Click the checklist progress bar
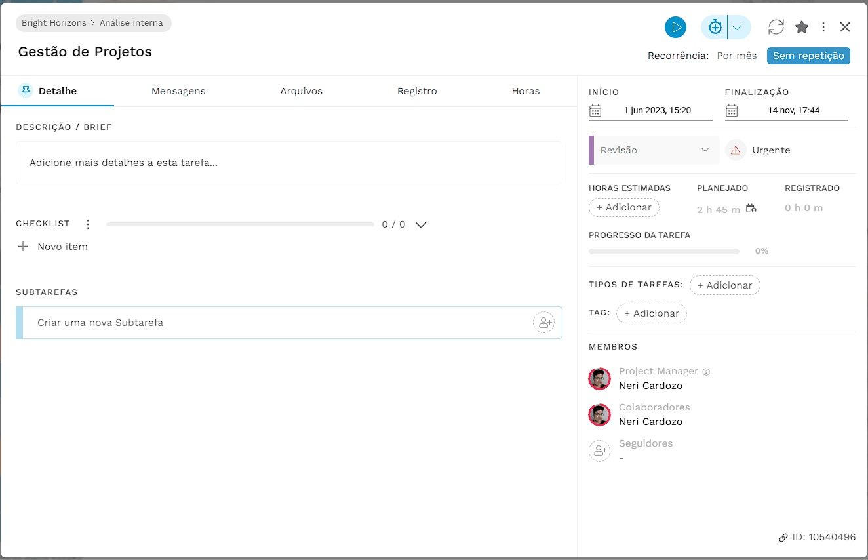 [x=240, y=224]
